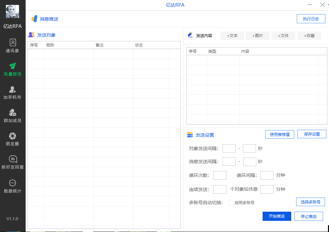Open the 朋友圈 camera shutter icon
Viewport: 329px width, 232px height.
pos(12,136)
